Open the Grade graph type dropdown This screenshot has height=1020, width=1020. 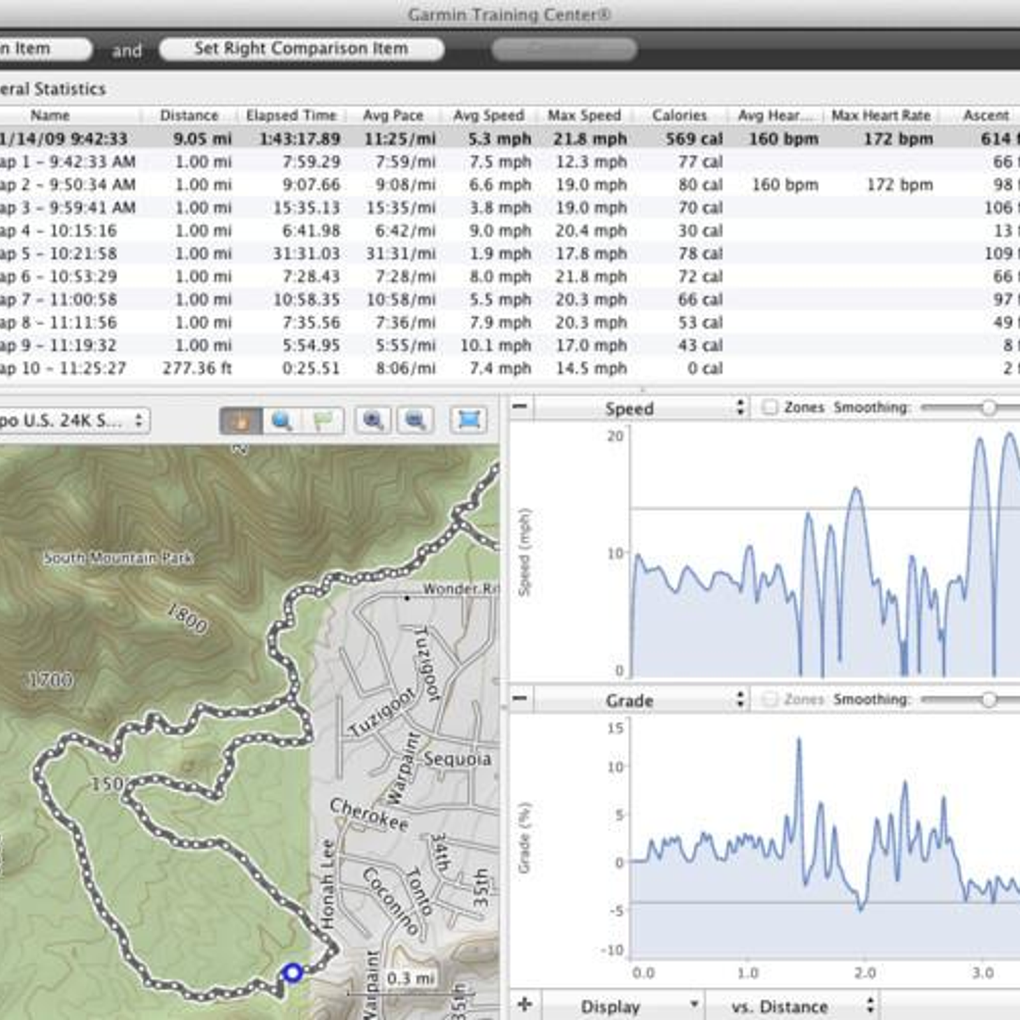click(x=641, y=701)
